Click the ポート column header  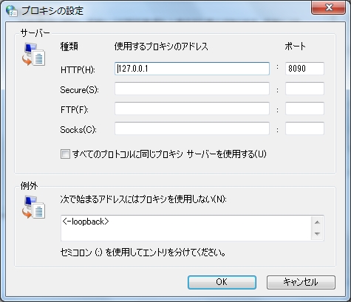295,47
